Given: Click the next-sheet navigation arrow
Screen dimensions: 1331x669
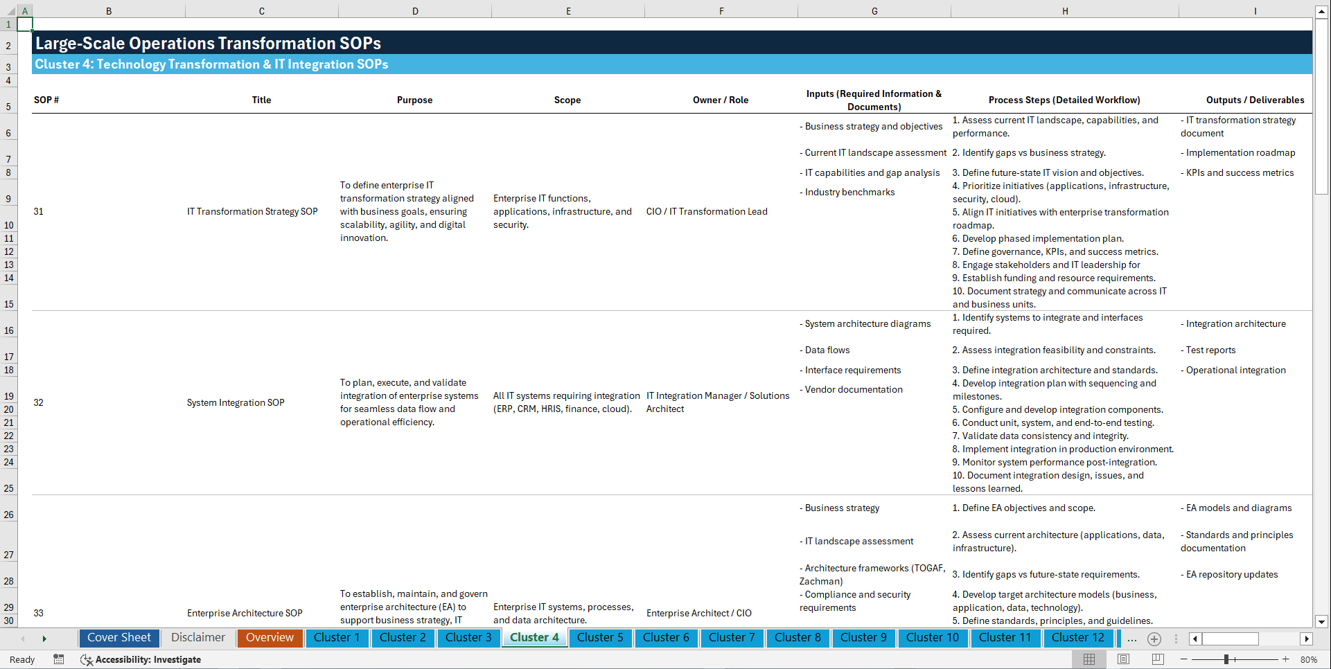Looking at the screenshot, I should pyautogui.click(x=45, y=639).
